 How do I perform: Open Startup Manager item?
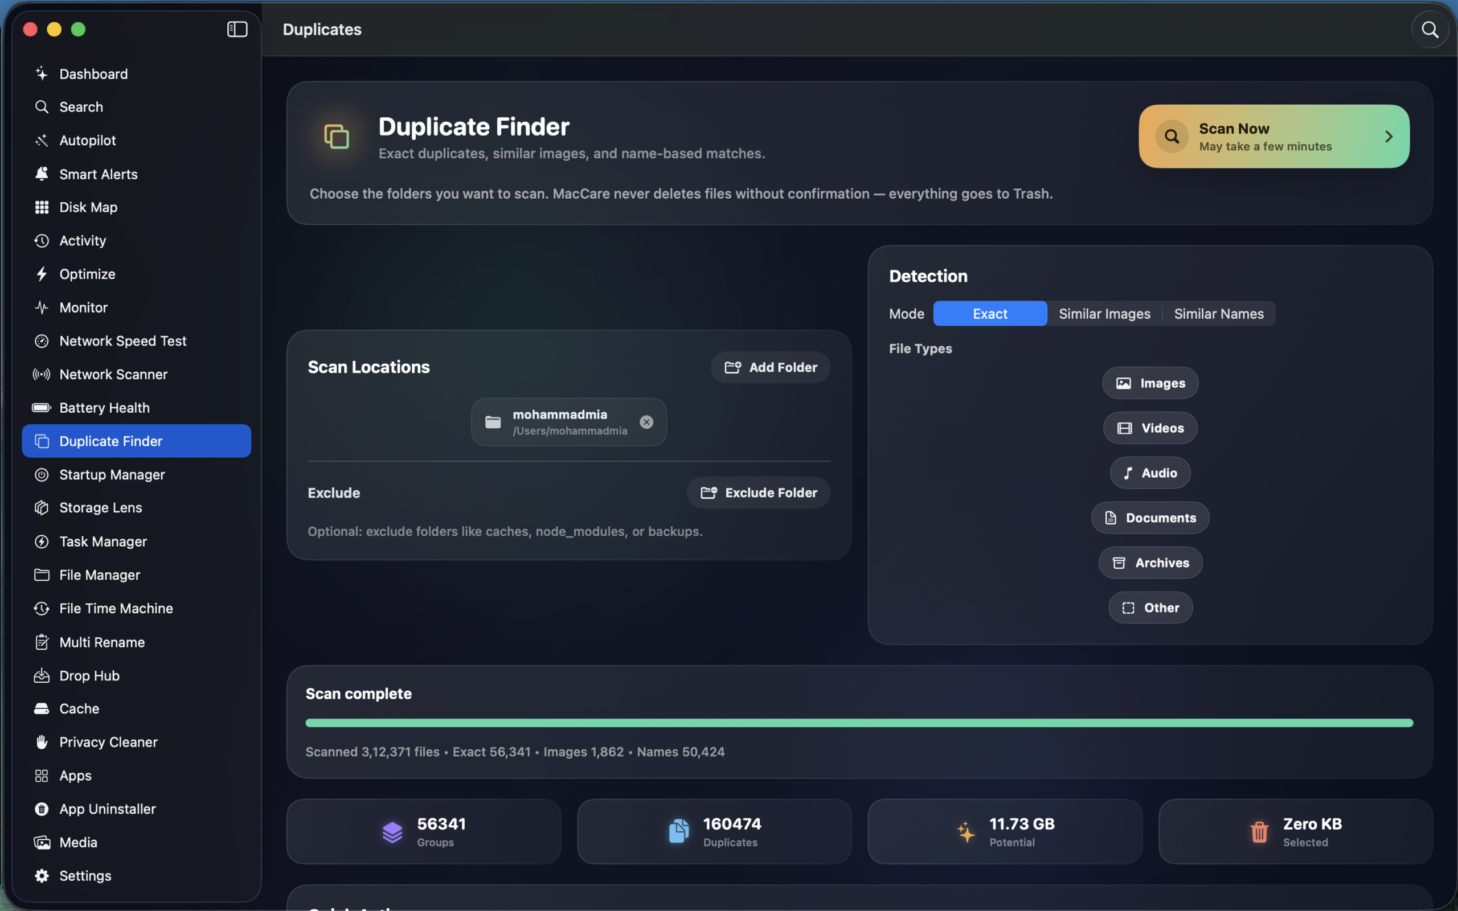tap(136, 475)
